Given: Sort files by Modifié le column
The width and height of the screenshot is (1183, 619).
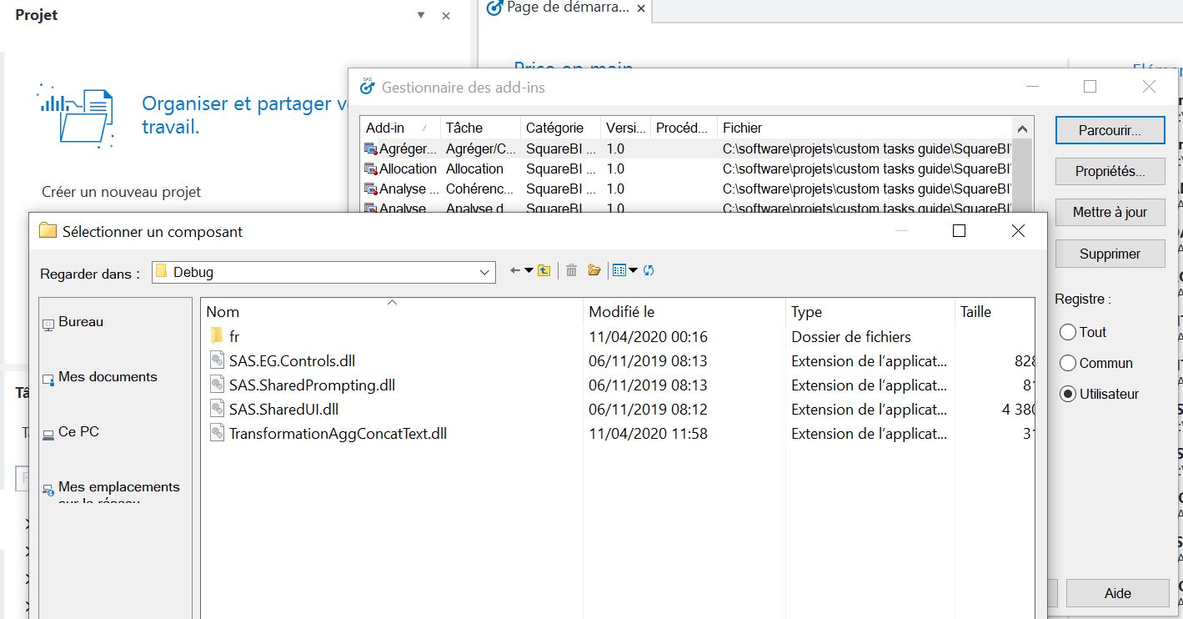Looking at the screenshot, I should [x=621, y=312].
